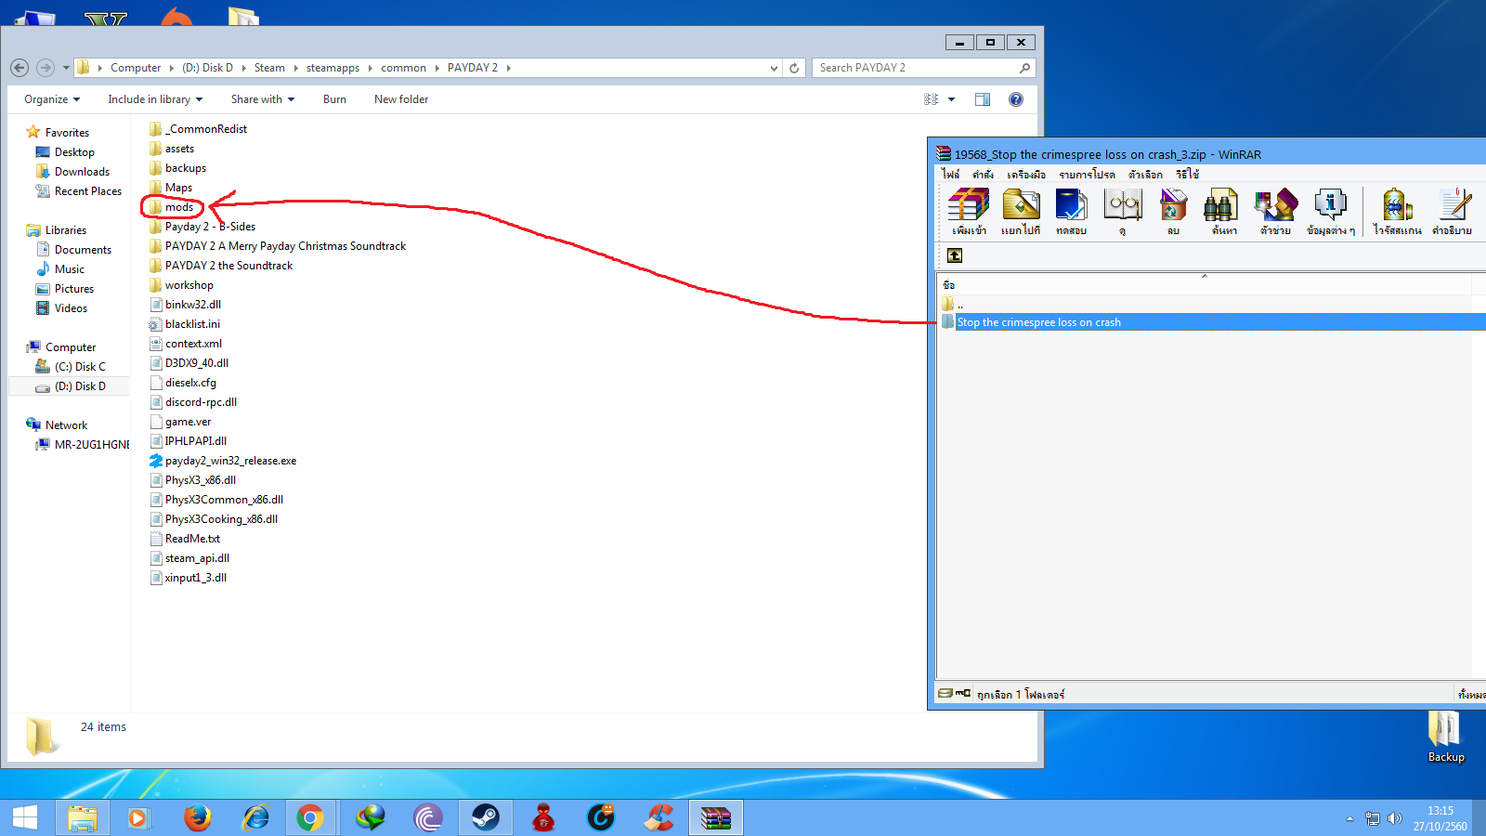This screenshot has height=836, width=1486.
Task: Switch to Google Chrome on the taskbar
Action: 310,817
